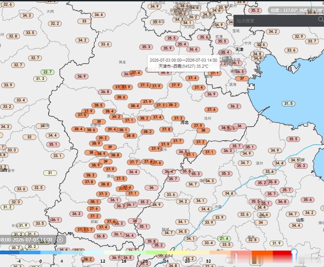Image resolution: width=324 pixels, height=267 pixels.
Task: Click the 河北 province label
Action: (185, 123)
